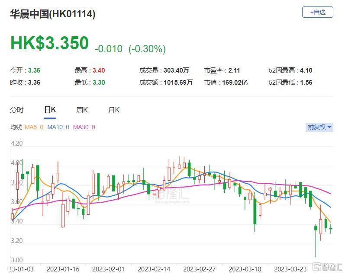Click the 2023-01-16 date axis label

pyautogui.click(x=63, y=269)
